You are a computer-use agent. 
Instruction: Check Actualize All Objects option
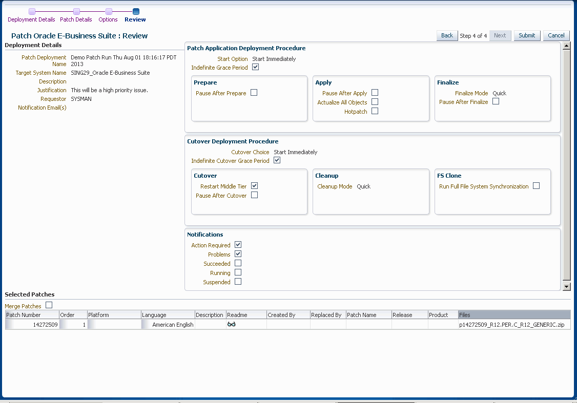click(x=375, y=102)
